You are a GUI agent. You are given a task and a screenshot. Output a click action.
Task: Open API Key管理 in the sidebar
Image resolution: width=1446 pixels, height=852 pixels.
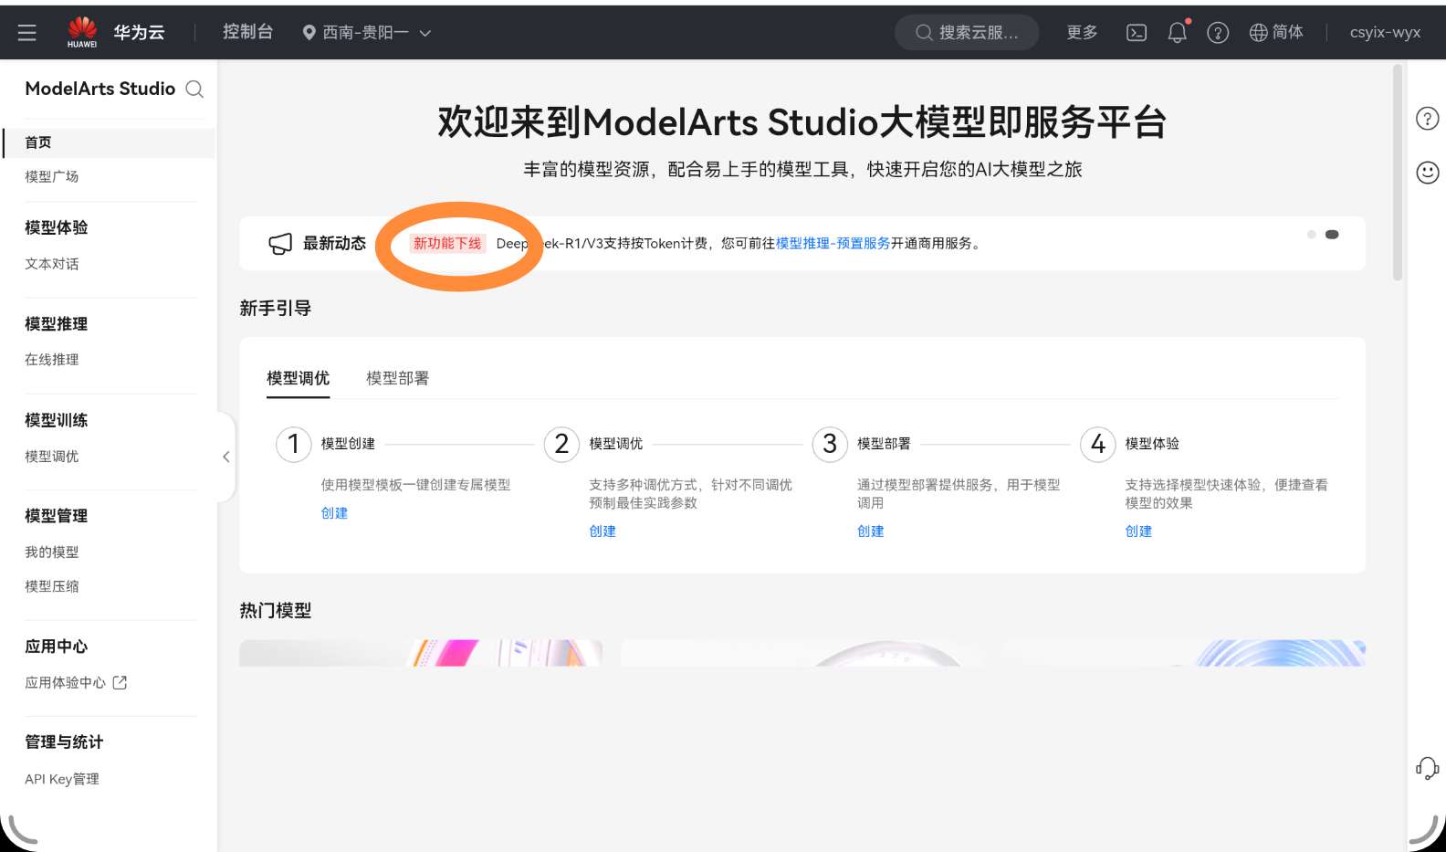tap(62, 779)
